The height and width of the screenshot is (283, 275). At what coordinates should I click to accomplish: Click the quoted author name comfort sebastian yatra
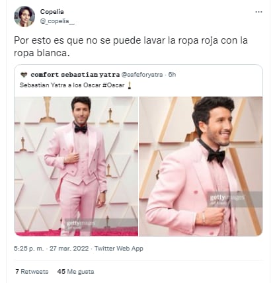(x=75, y=75)
